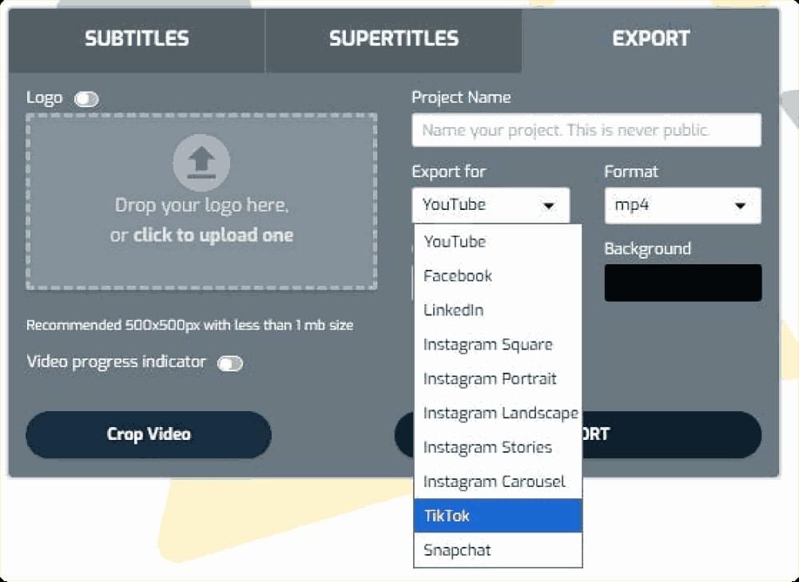Click the partially covered EXPORT button
Image resolution: width=799 pixels, height=582 pixels.
tap(672, 434)
